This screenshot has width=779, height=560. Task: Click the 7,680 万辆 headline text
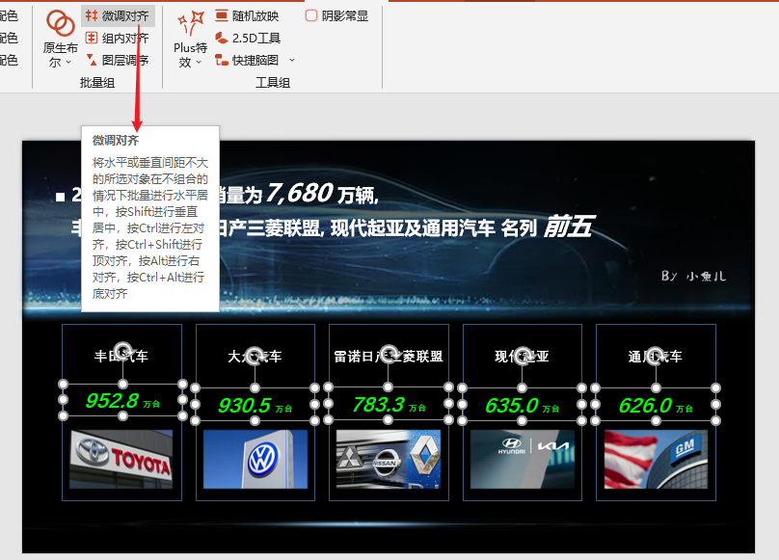click(x=323, y=194)
